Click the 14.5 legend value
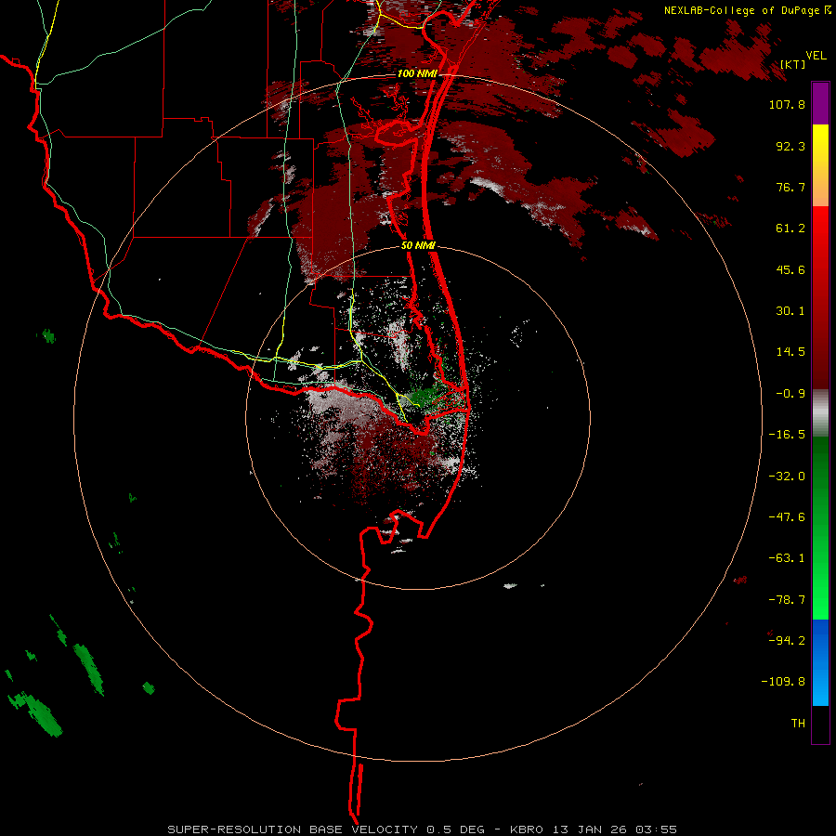 point(790,352)
